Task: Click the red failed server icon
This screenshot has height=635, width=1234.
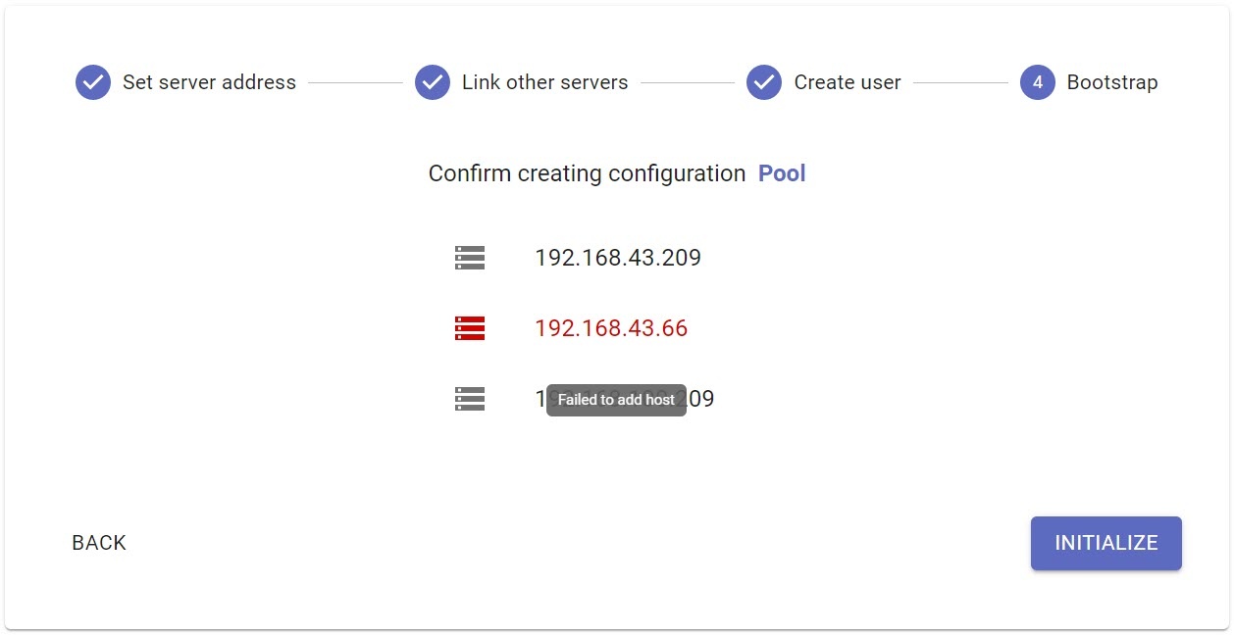Action: 470,328
